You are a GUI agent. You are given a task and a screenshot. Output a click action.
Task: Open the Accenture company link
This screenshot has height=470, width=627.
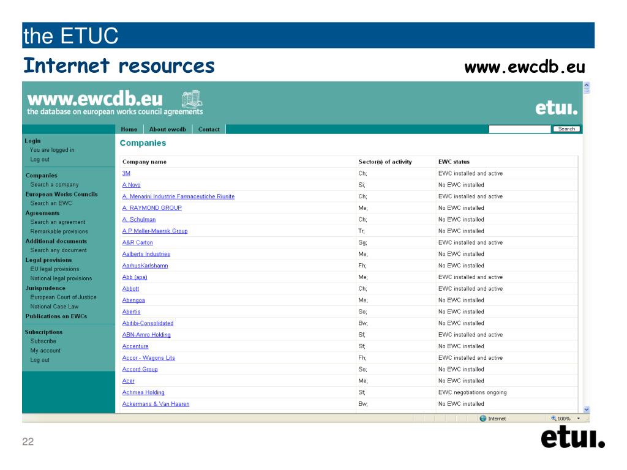tap(135, 346)
